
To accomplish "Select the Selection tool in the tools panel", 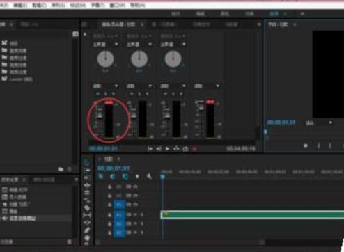I will tap(87, 163).
